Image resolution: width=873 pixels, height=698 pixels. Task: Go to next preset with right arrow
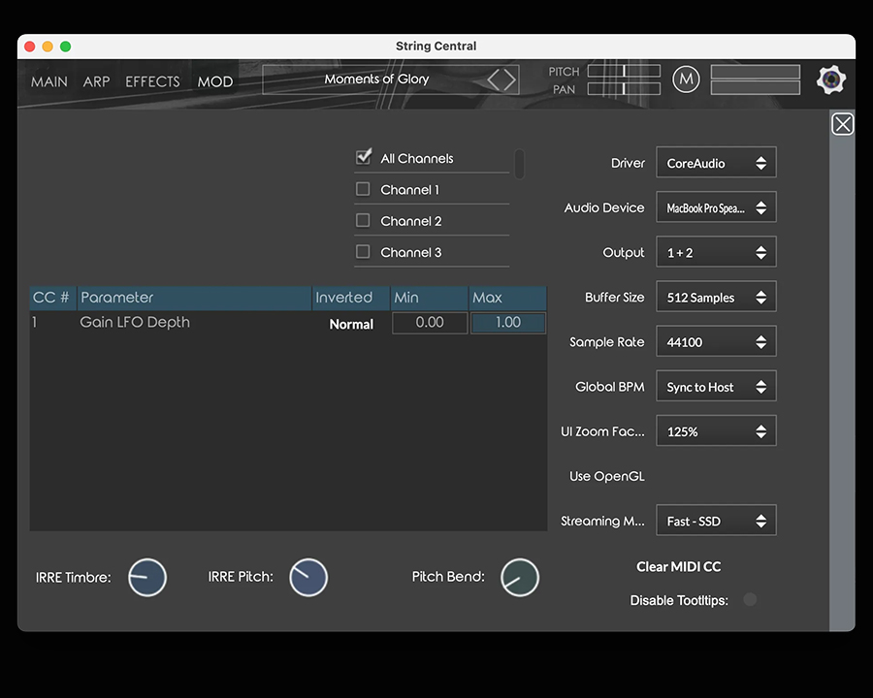510,79
